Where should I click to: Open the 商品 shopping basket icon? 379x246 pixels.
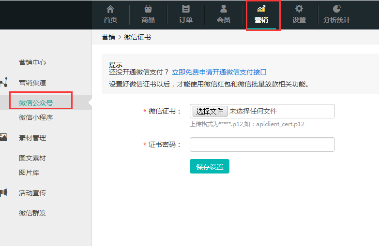pyautogui.click(x=148, y=9)
